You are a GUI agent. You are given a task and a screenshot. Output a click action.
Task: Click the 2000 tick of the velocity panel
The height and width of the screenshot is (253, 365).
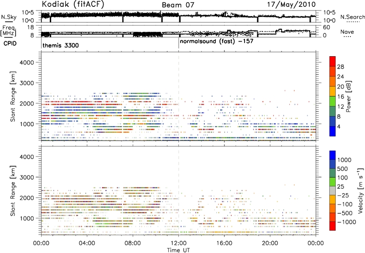point(27,198)
